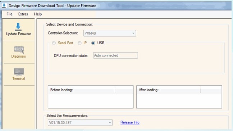Screen dimensions: 233x131
Task: Select the Serial Port radio button
Action: (x=54, y=43)
